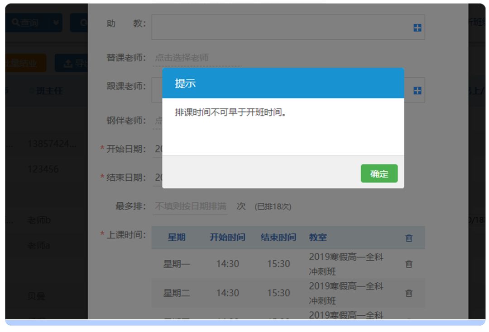Viewport: 489px width, 332px height.
Task: Expand the dropdown arrow beside 查询
Action: [56, 23]
